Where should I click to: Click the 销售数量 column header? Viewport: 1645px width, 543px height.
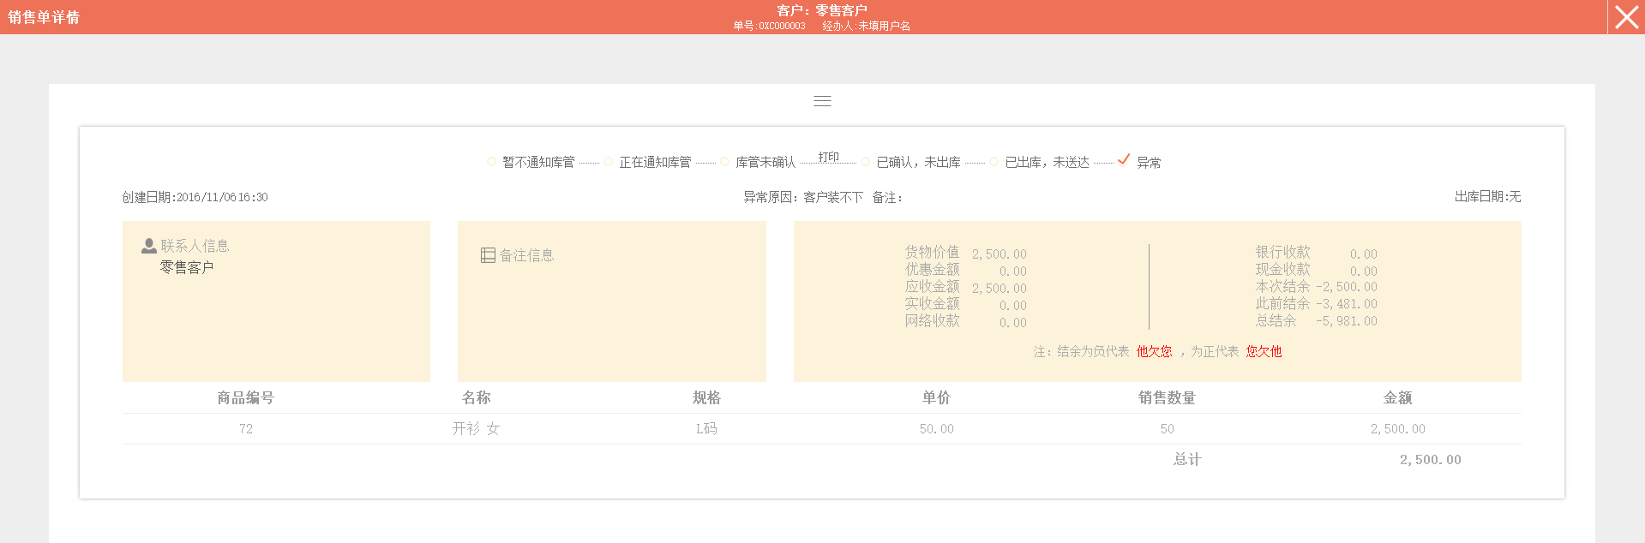coord(1167,397)
